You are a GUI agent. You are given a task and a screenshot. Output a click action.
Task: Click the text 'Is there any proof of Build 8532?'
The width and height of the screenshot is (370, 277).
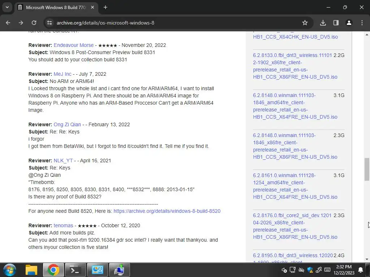[65, 197]
